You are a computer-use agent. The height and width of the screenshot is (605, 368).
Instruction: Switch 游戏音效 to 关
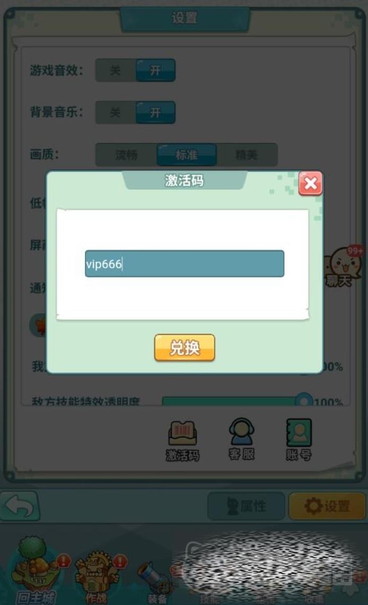[115, 70]
